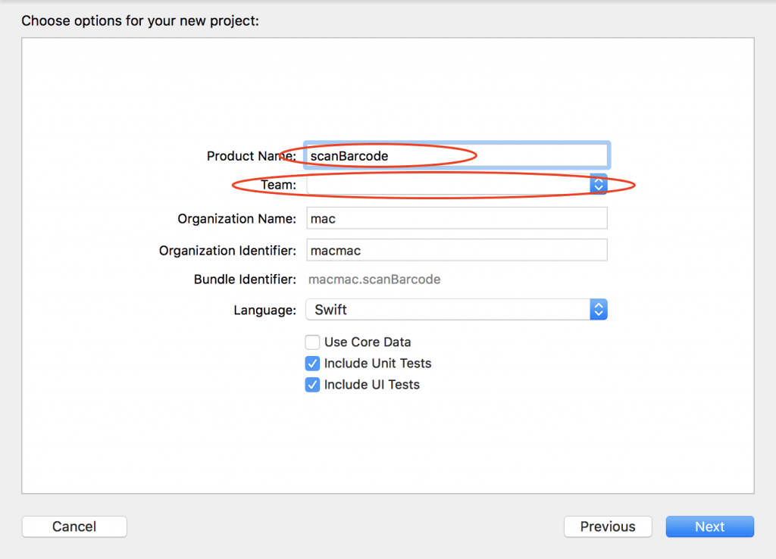
Task: Click the "Language:" label text
Action: (264, 310)
